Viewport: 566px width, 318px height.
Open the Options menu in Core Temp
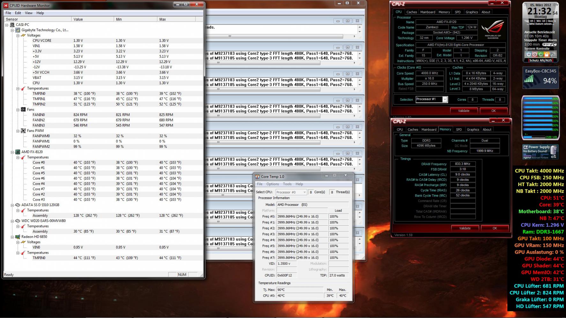pos(272,184)
